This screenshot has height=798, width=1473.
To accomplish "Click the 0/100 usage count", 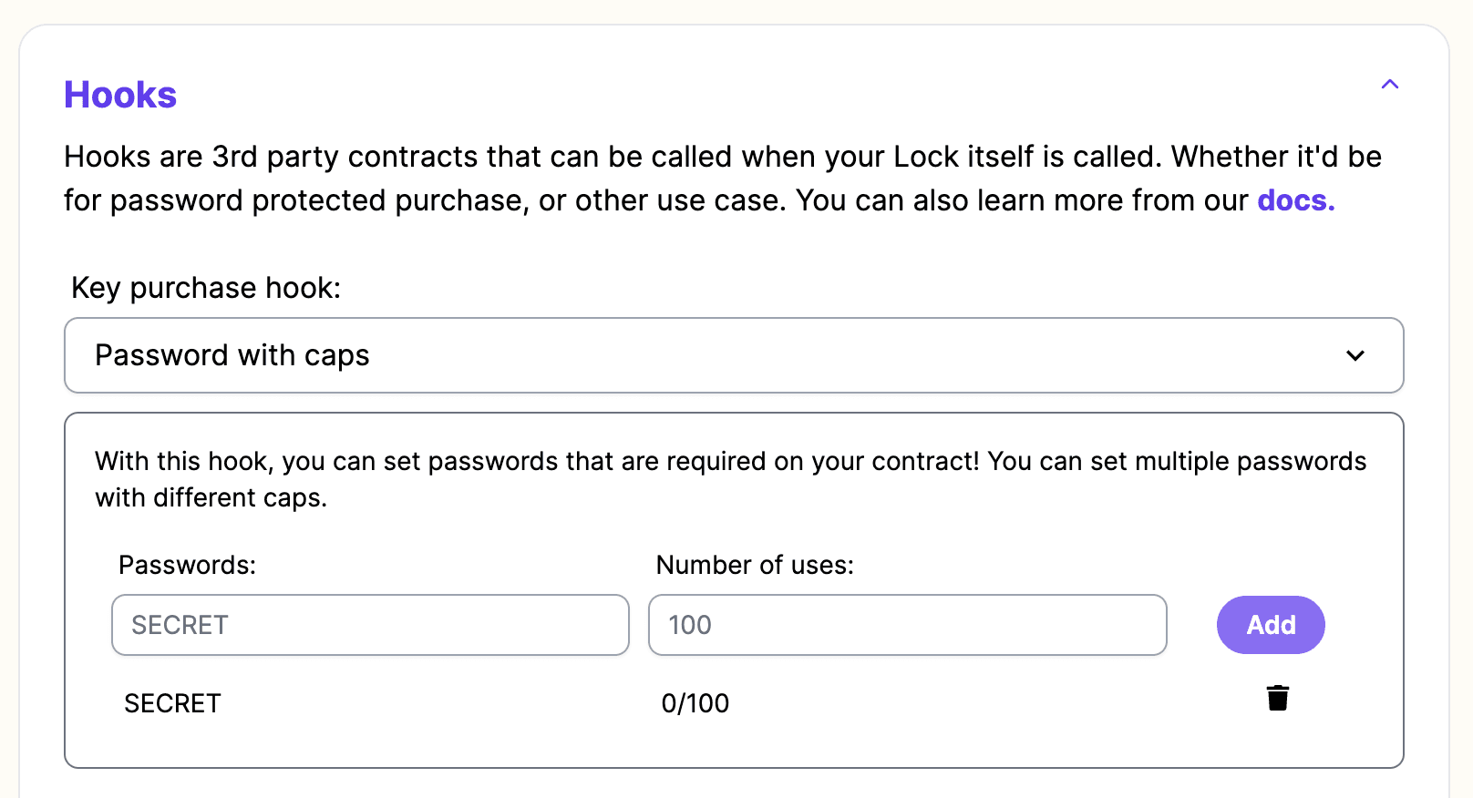I will coord(695,703).
